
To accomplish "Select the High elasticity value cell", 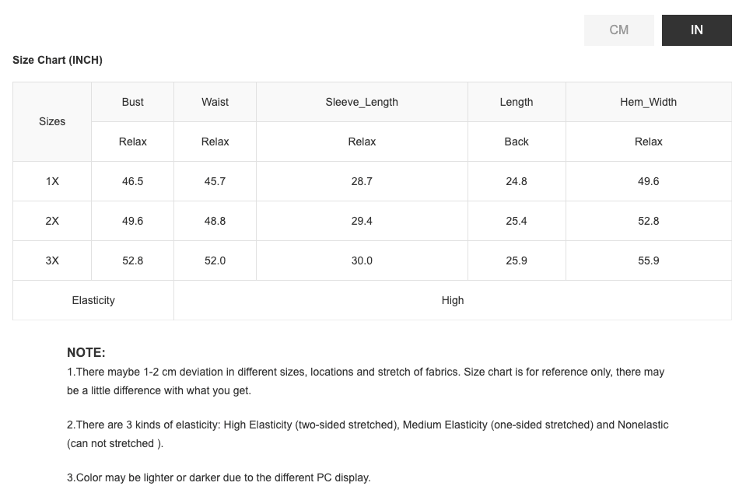I will click(453, 300).
